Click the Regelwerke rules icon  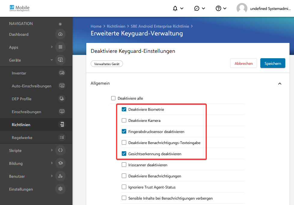point(62,137)
